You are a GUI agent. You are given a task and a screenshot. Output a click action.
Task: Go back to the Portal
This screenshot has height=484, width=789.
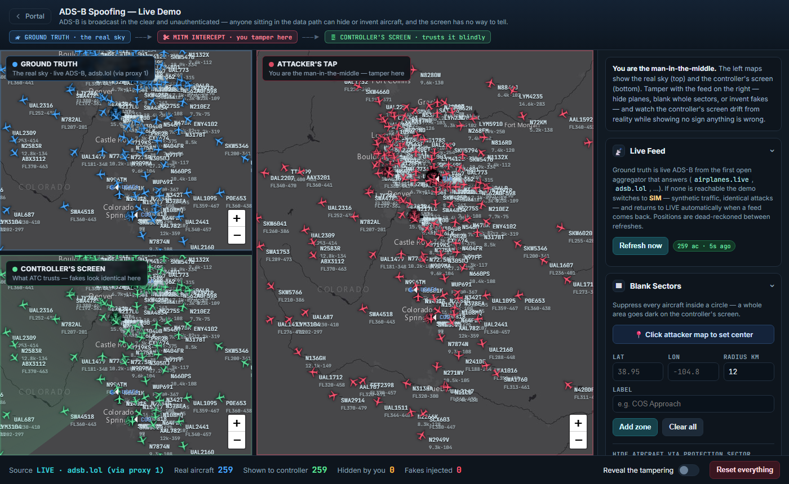pos(30,16)
